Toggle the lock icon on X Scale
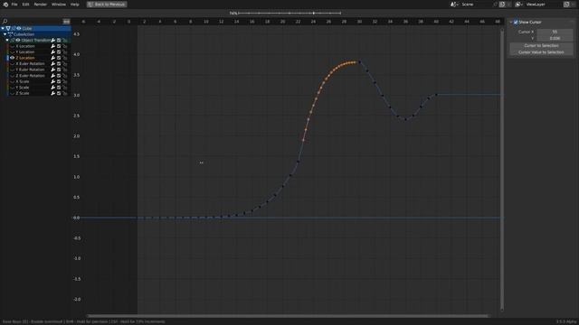The width and height of the screenshot is (579, 325). click(x=64, y=81)
